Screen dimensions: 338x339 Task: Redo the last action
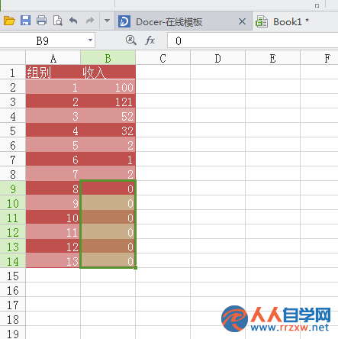click(x=90, y=21)
